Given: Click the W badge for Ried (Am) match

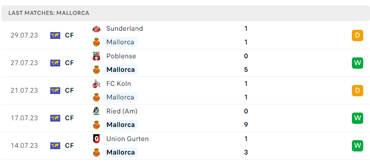Looking at the screenshot, I should pos(357,118).
